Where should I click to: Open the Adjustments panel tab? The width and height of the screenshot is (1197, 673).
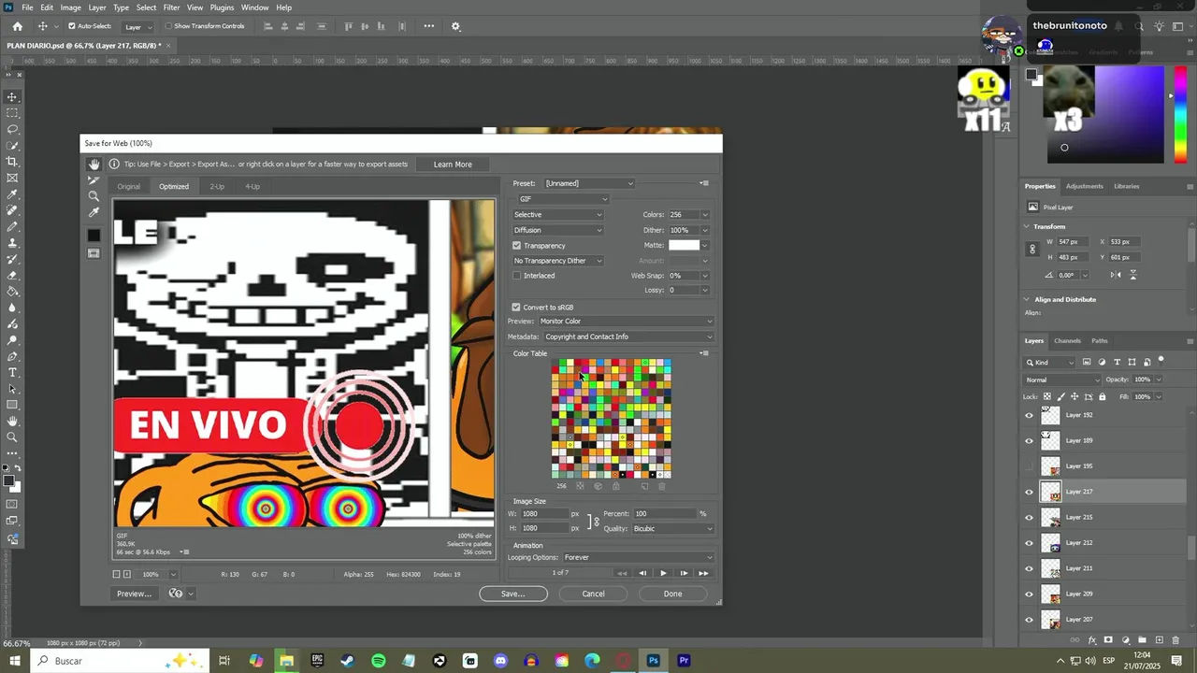(x=1084, y=186)
